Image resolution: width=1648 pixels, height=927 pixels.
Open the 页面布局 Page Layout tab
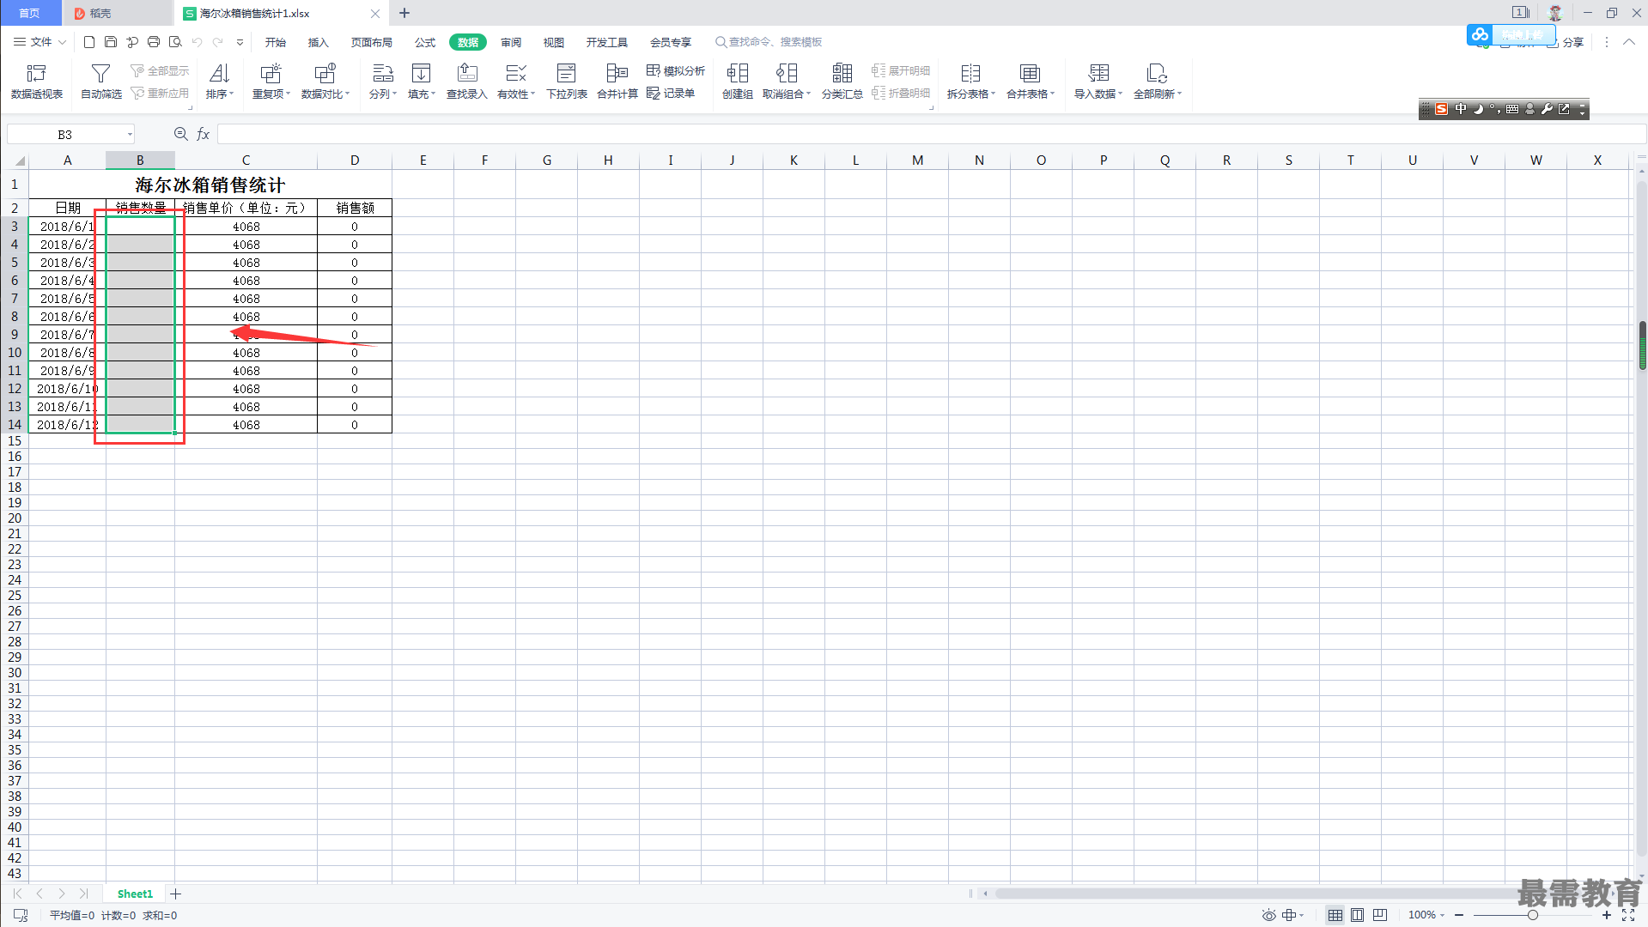(x=372, y=42)
